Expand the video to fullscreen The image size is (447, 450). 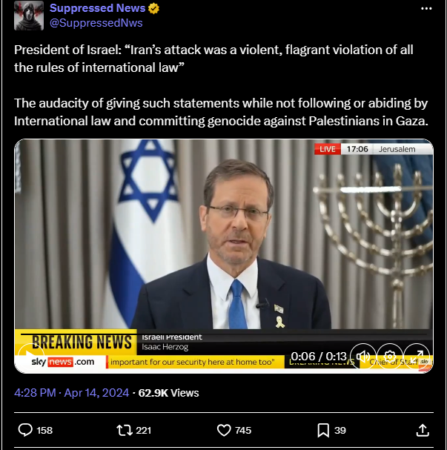pyautogui.click(x=417, y=356)
